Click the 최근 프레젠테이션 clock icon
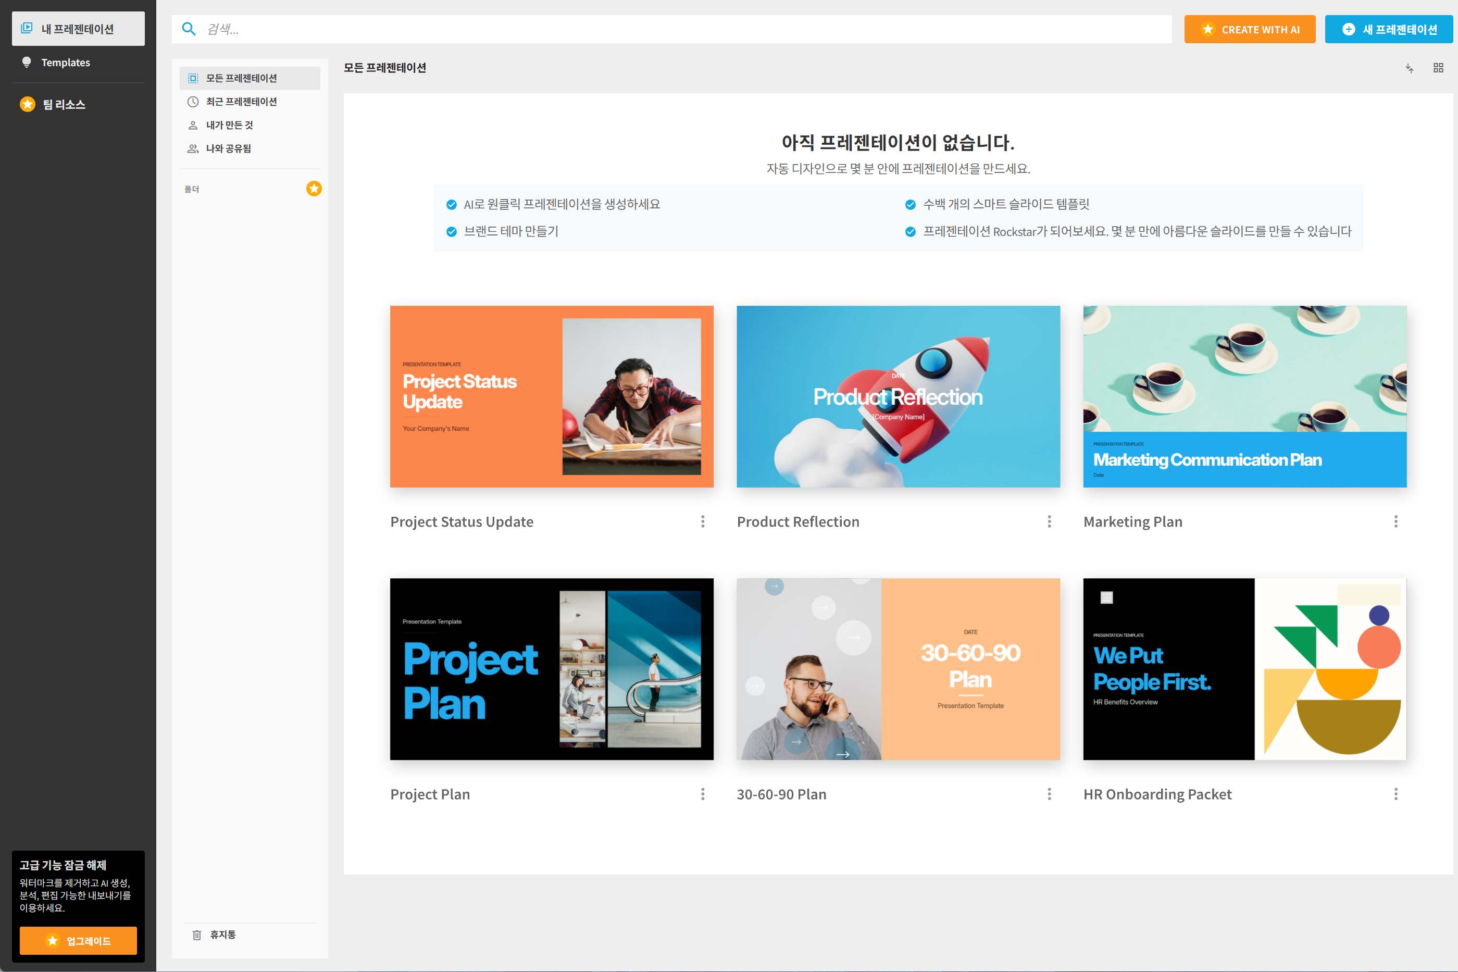Viewport: 1458px width, 972px height. [193, 102]
